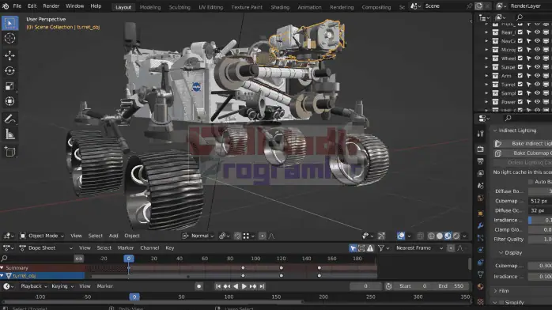Select the Cursor tool
This screenshot has height=310, width=552.
[9, 38]
